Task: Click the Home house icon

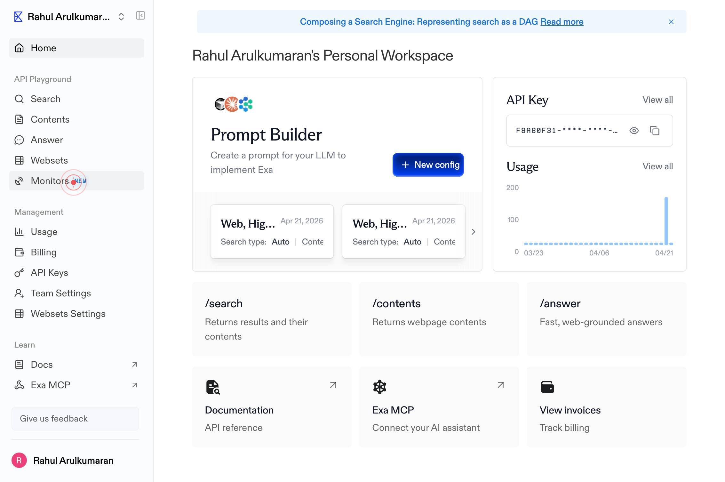Action: click(x=19, y=48)
